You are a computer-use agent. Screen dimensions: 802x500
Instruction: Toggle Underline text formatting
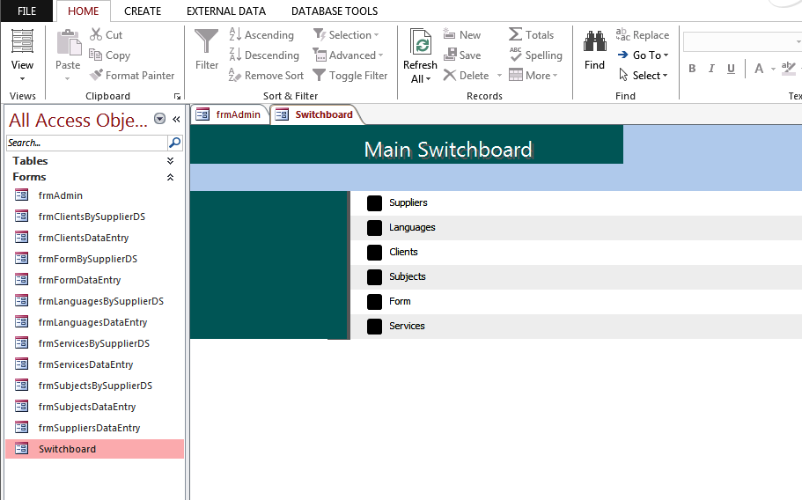tap(731, 69)
